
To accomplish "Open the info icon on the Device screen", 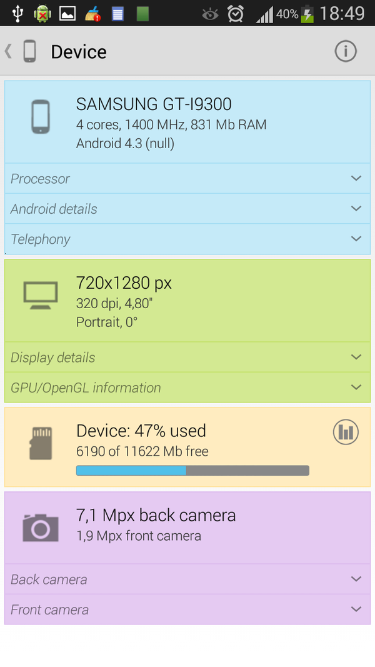I will (346, 51).
